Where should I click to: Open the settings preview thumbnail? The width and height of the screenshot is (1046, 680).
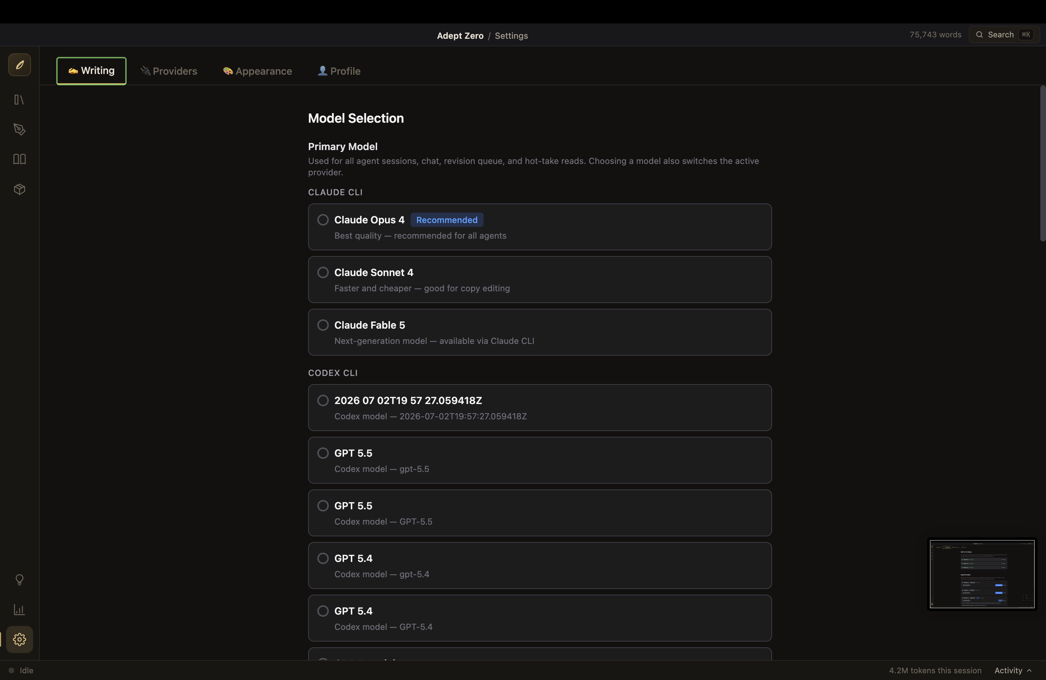point(982,574)
